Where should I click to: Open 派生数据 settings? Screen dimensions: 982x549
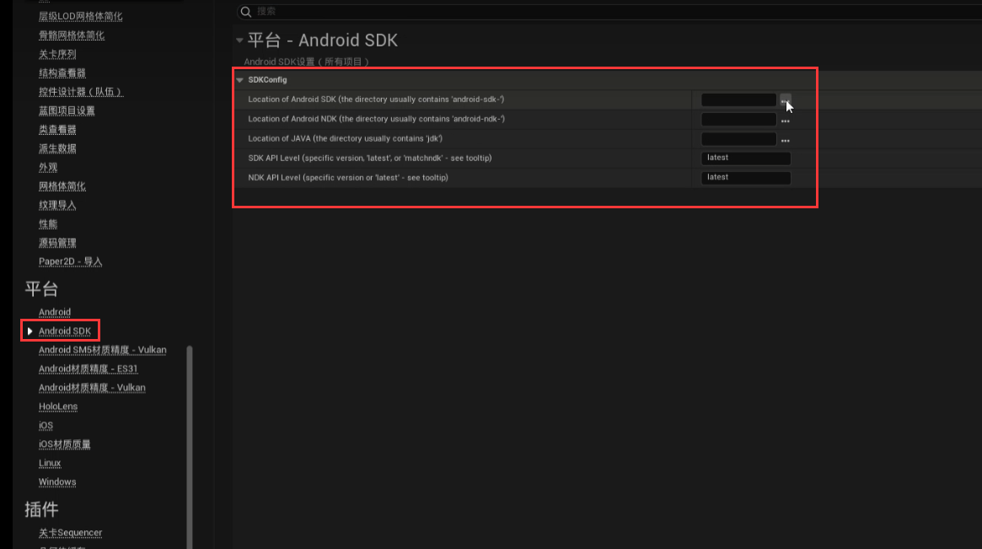coord(57,148)
